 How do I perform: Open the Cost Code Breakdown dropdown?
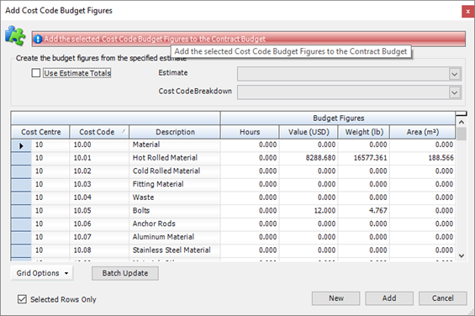click(x=454, y=92)
